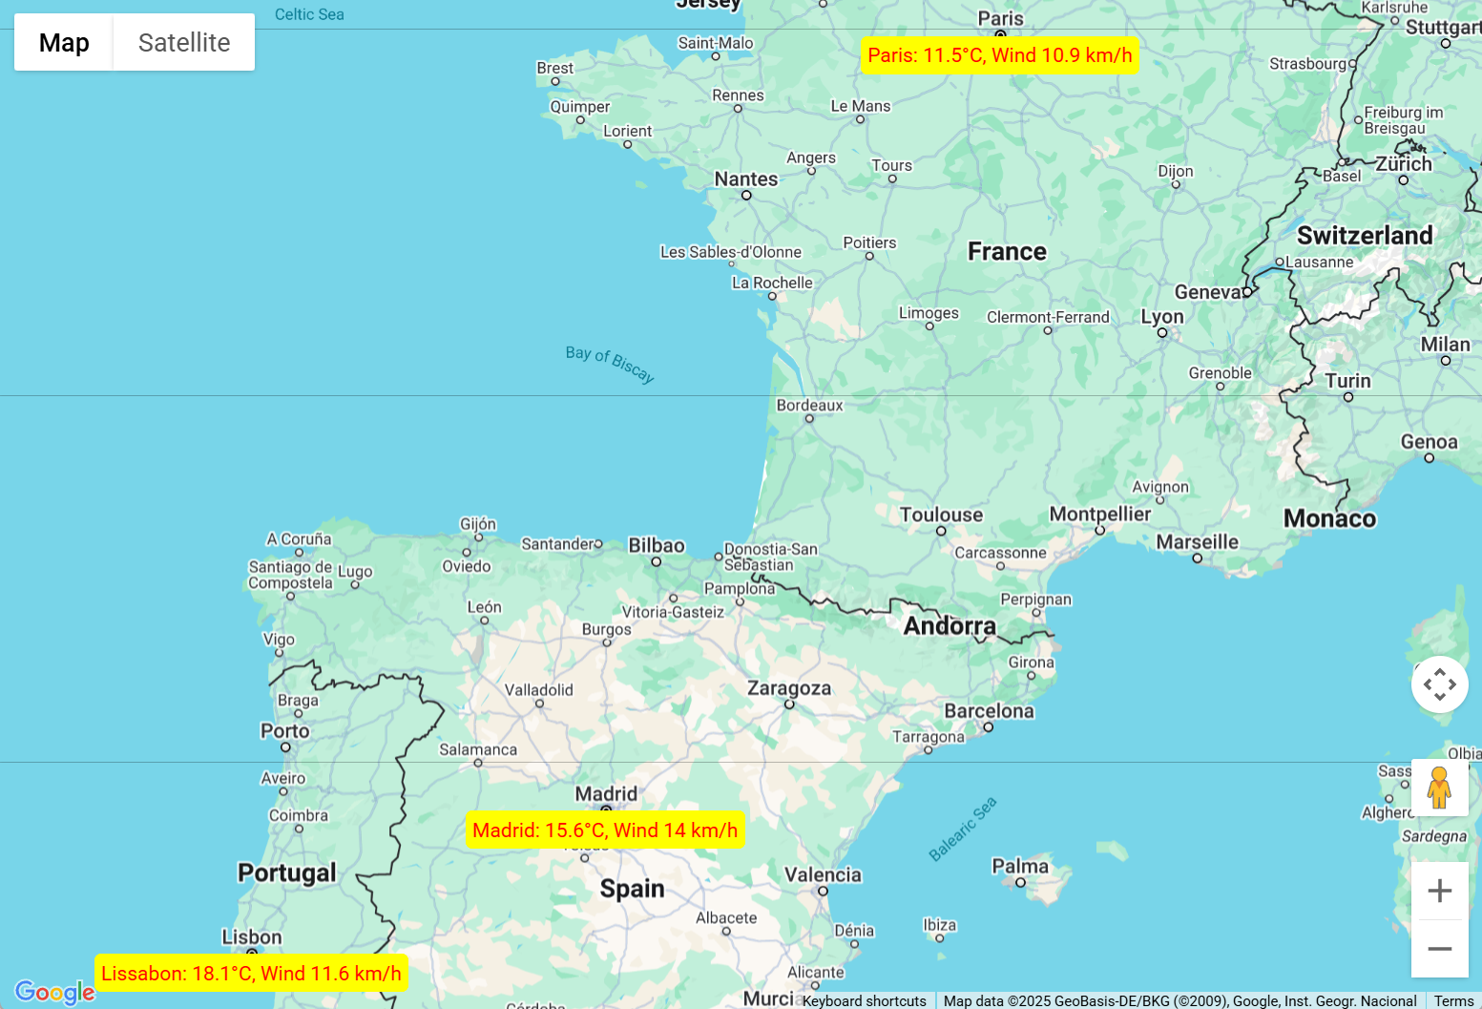1482x1009 pixels.
Task: Click the Barcelona city marker
Action: 989,726
